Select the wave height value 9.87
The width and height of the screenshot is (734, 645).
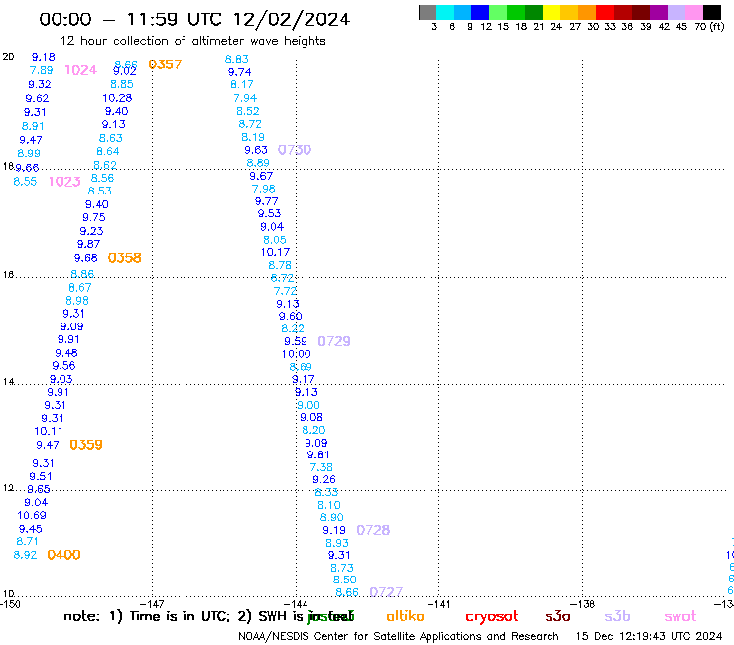click(x=88, y=244)
